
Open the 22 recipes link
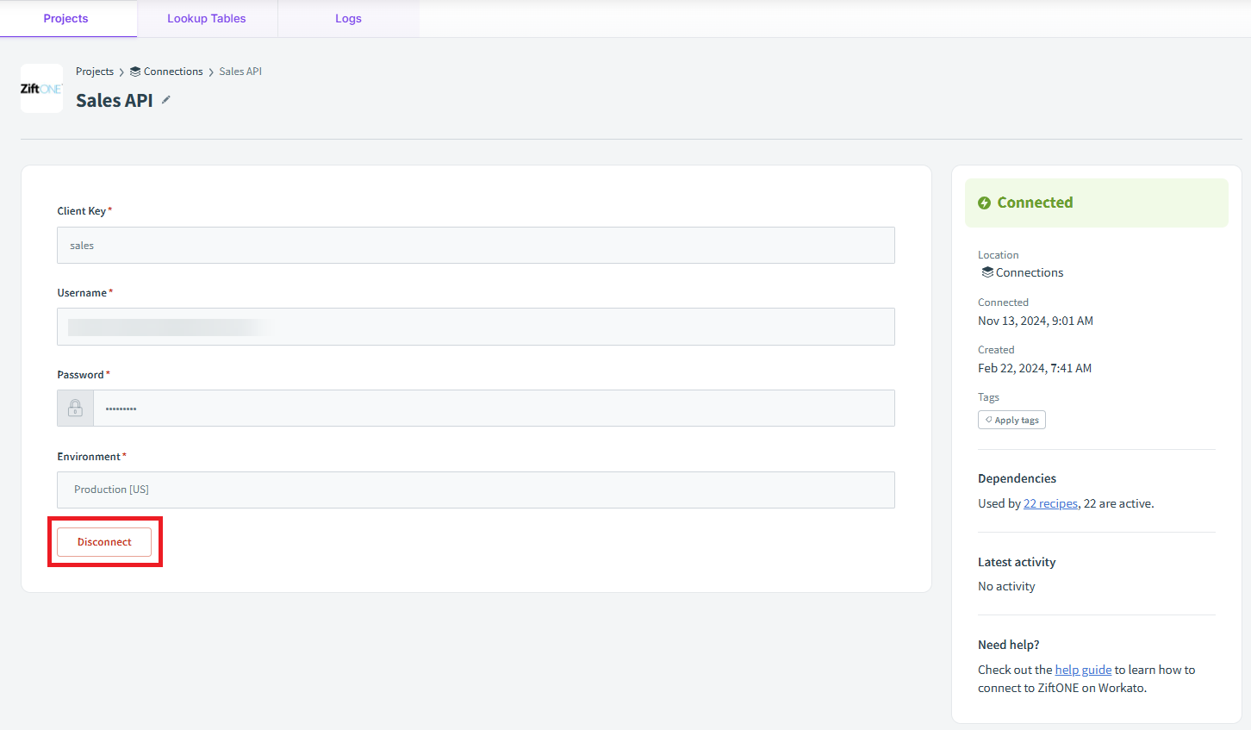pos(1050,503)
